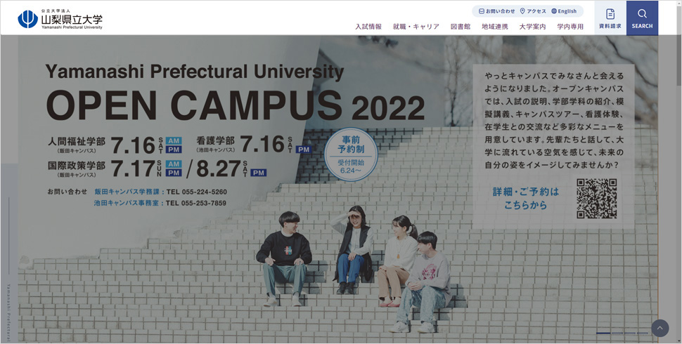Open 資料請求 document request icon

click(610, 18)
